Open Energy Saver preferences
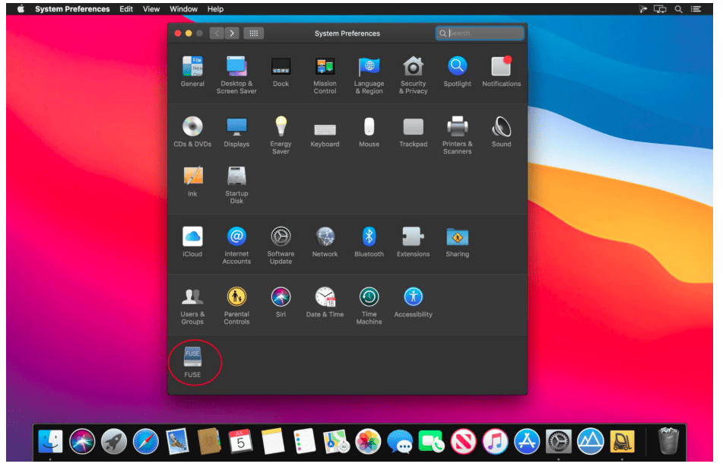Screen dimensions: 723x470 point(281,135)
